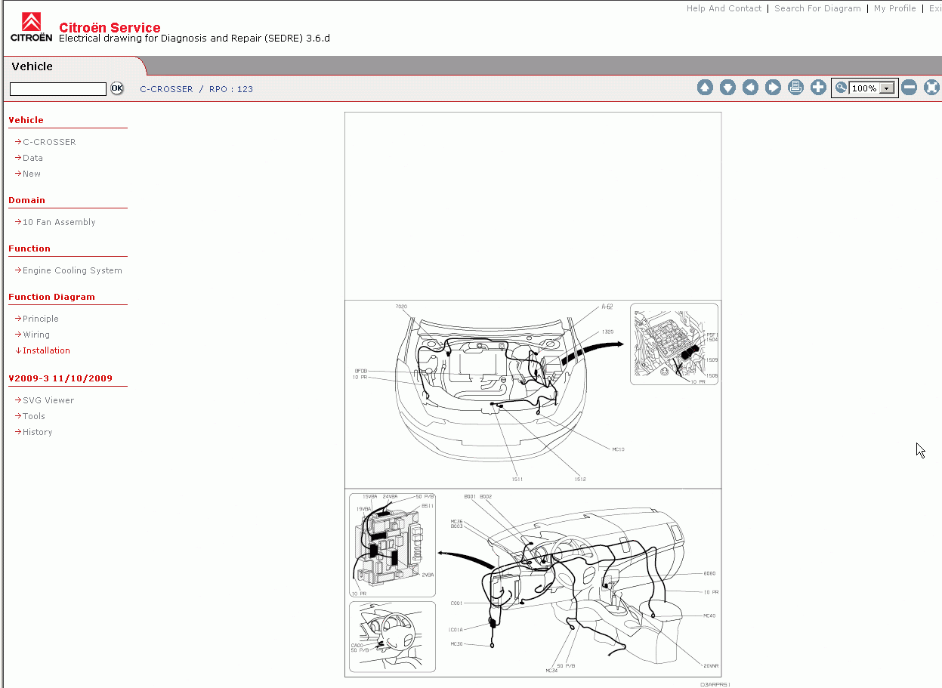942x688 pixels.
Task: Open the Help And Contact page
Action: pyautogui.click(x=724, y=8)
